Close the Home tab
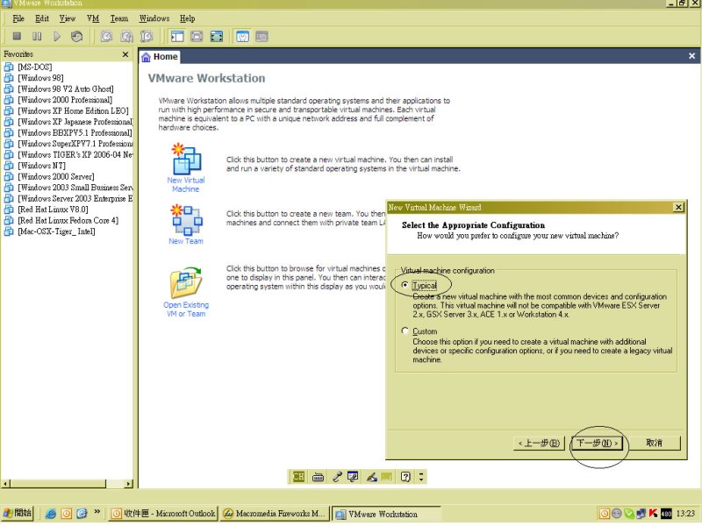702x526 pixels. [691, 56]
